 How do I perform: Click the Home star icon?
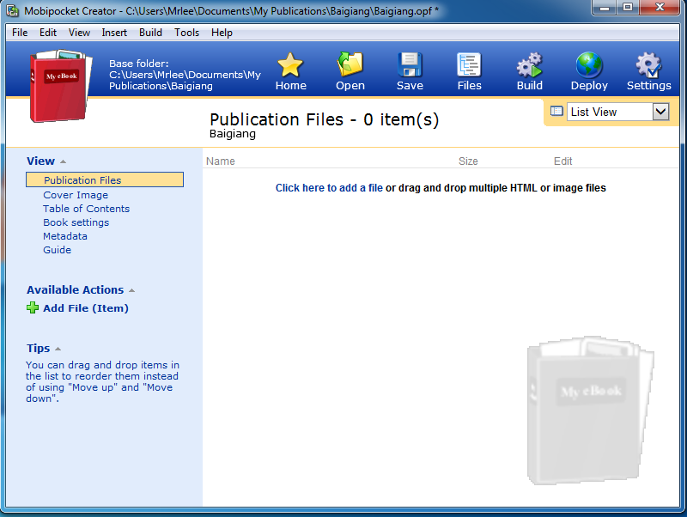point(290,66)
